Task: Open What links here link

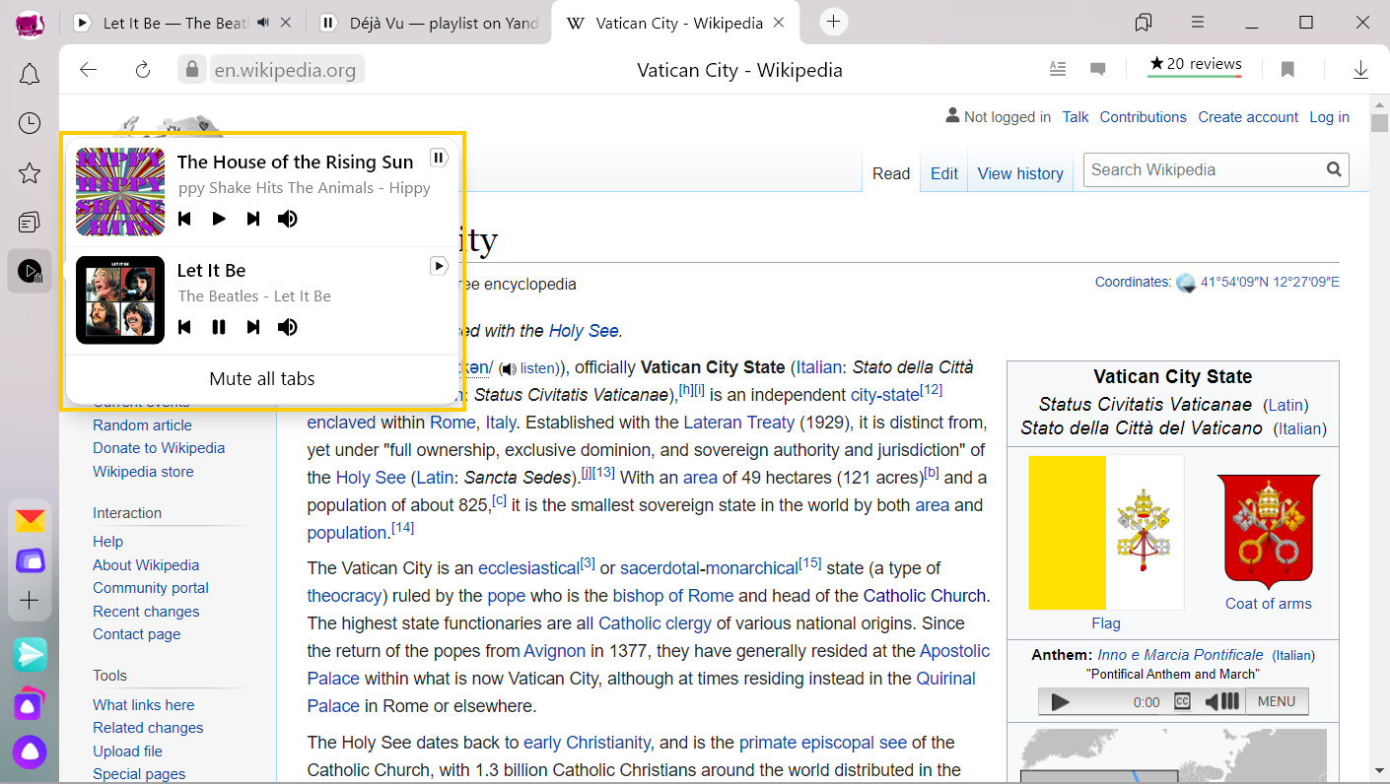Action: [144, 705]
